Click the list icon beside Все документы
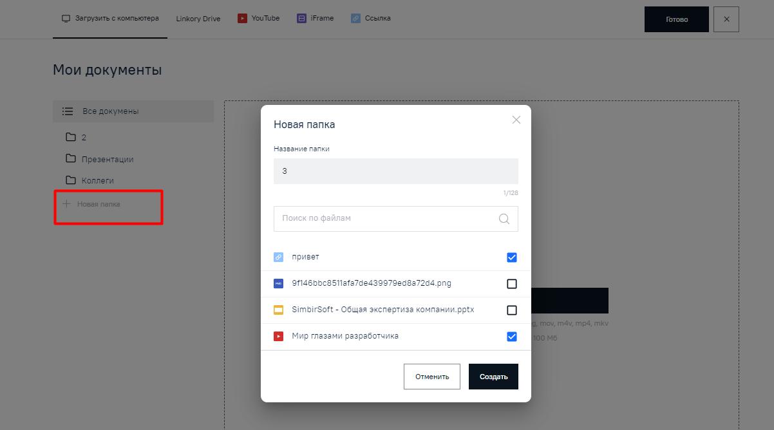The height and width of the screenshot is (430, 774). click(x=68, y=111)
